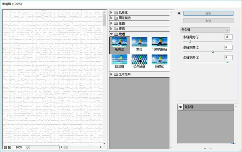Pick the 拼缀图 filter thumbnail
The height and width of the screenshot is (152, 242).
tap(119, 61)
